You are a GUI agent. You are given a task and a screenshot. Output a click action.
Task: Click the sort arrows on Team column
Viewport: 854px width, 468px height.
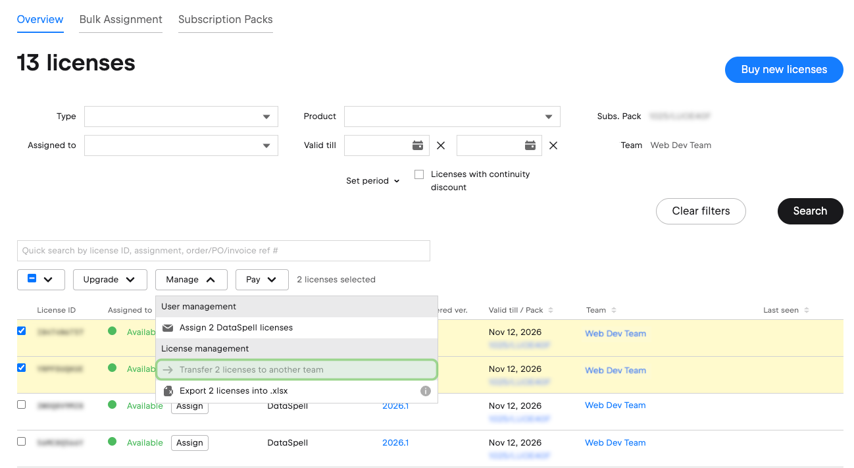point(614,310)
